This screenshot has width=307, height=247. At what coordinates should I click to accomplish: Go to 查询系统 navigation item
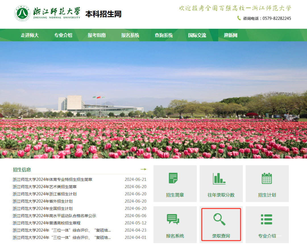point(164,35)
